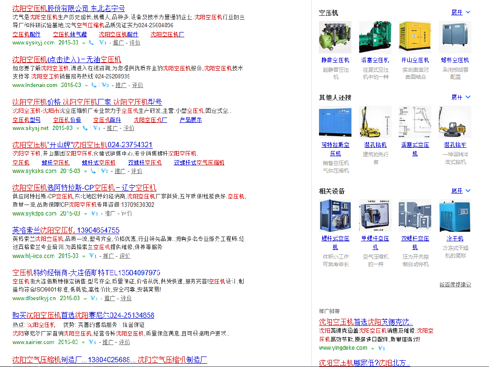Open the 开山牌 result with 024-23754321
This screenshot has height=367, width=489.
[82, 145]
